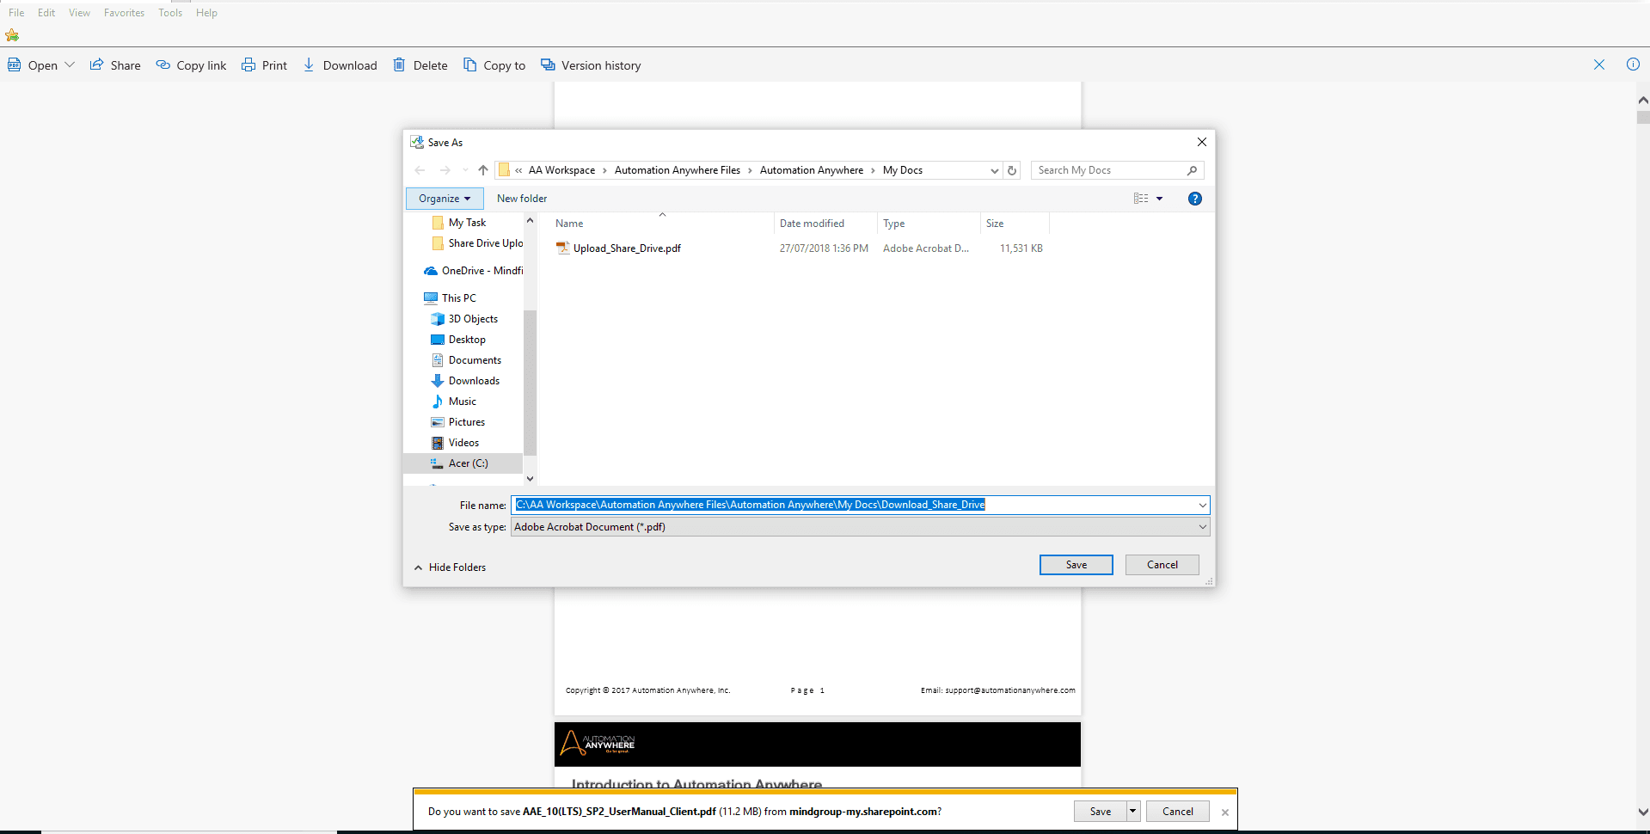Select OneDrive in navigation pane
This screenshot has height=834, width=1650.
[474, 271]
